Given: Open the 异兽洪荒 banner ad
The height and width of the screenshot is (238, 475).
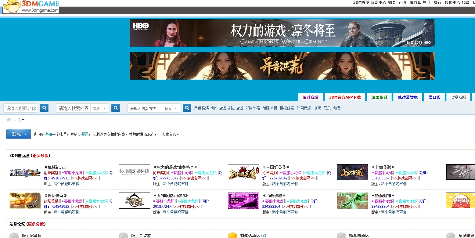Looking at the screenshot, I should click(x=282, y=66).
